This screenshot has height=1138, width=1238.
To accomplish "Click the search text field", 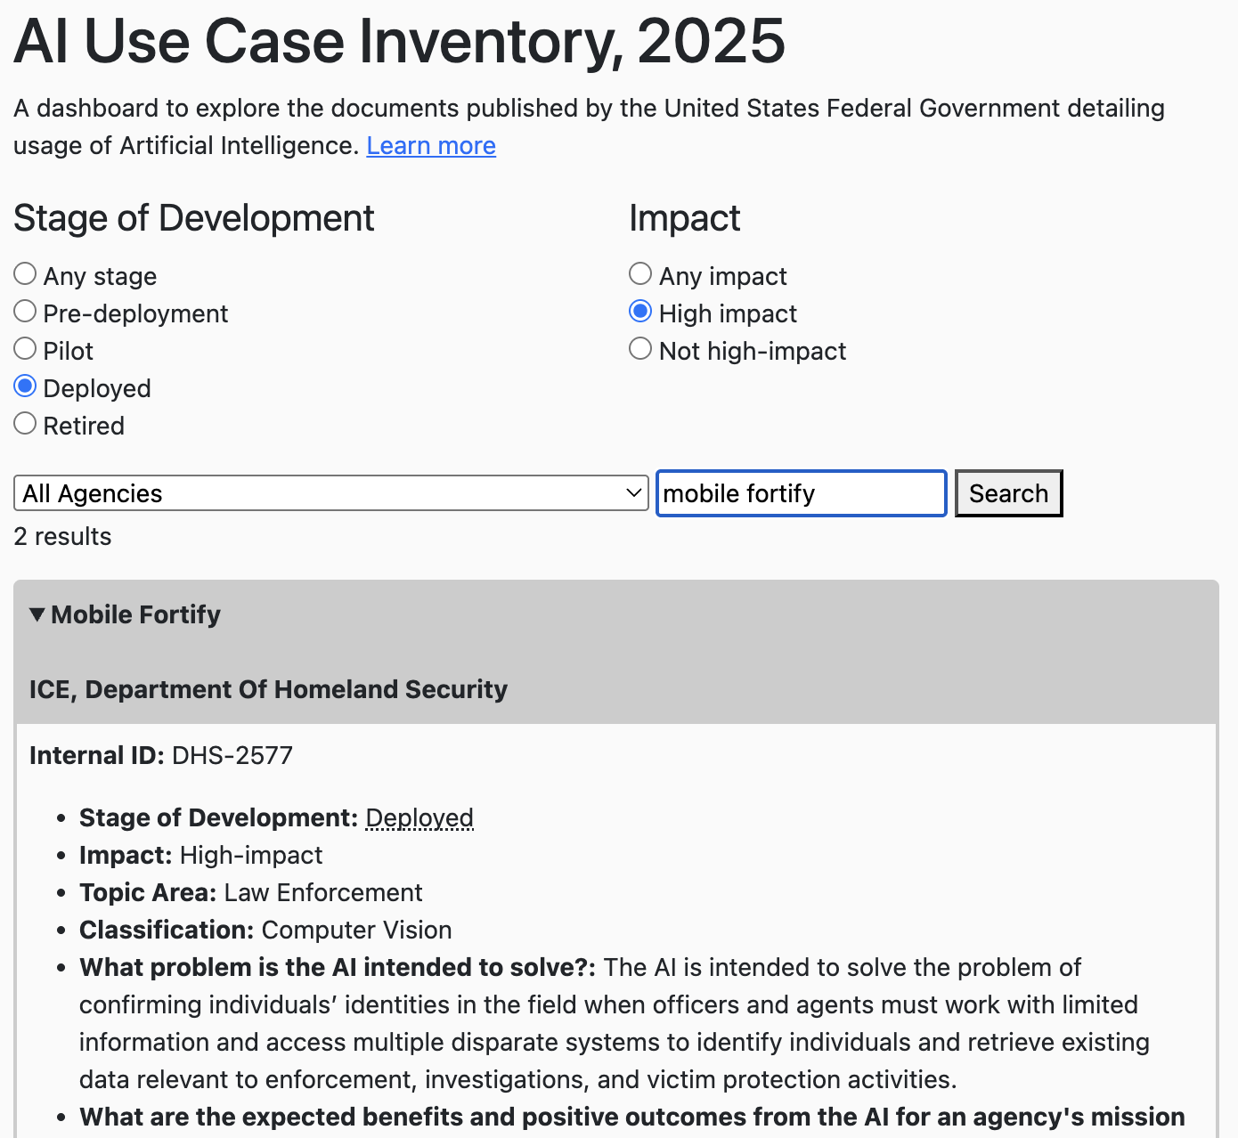I will pos(801,493).
